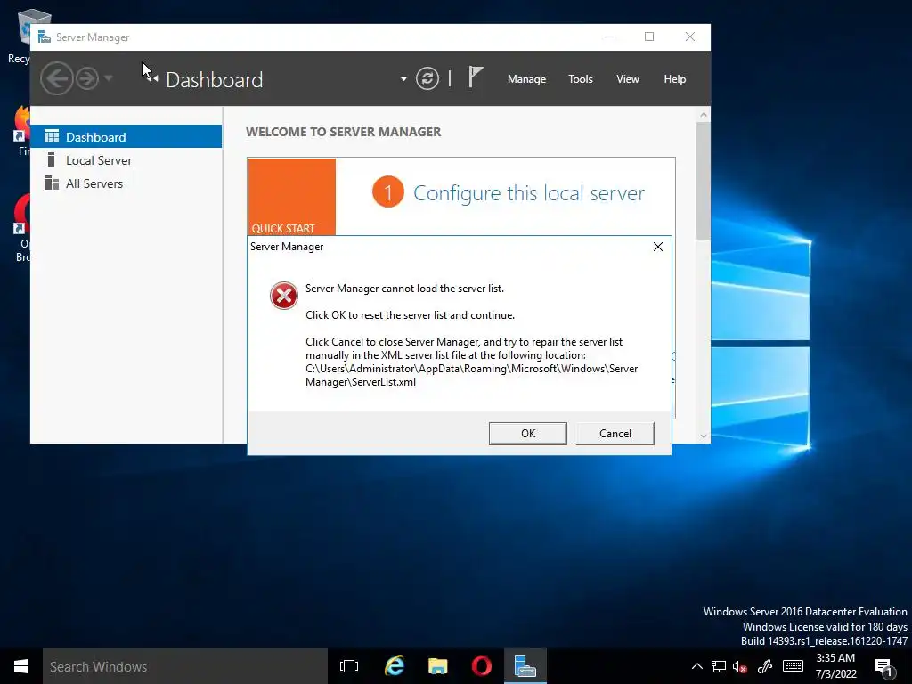Click the back navigation arrow in Server Manager
The height and width of the screenshot is (684, 912).
(x=56, y=78)
